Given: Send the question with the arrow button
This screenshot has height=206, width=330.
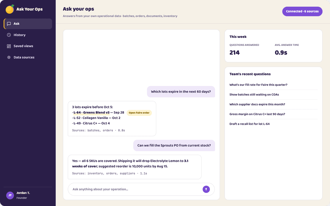Looking at the screenshot, I should point(206,189).
